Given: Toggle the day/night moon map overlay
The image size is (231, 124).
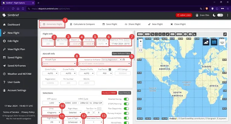Looking at the screenshot, I should pyautogui.click(x=195, y=34).
